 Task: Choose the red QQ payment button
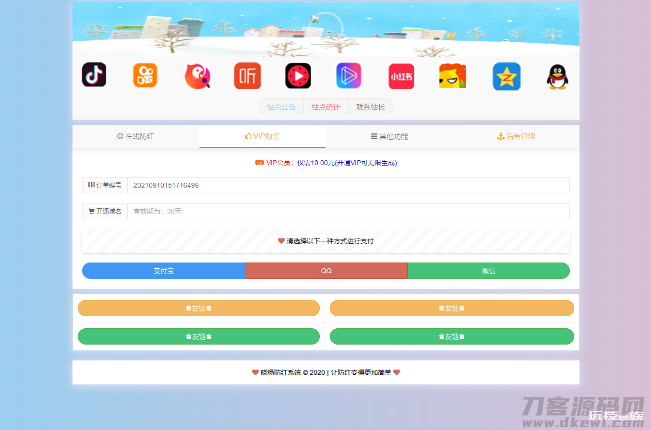tap(326, 271)
